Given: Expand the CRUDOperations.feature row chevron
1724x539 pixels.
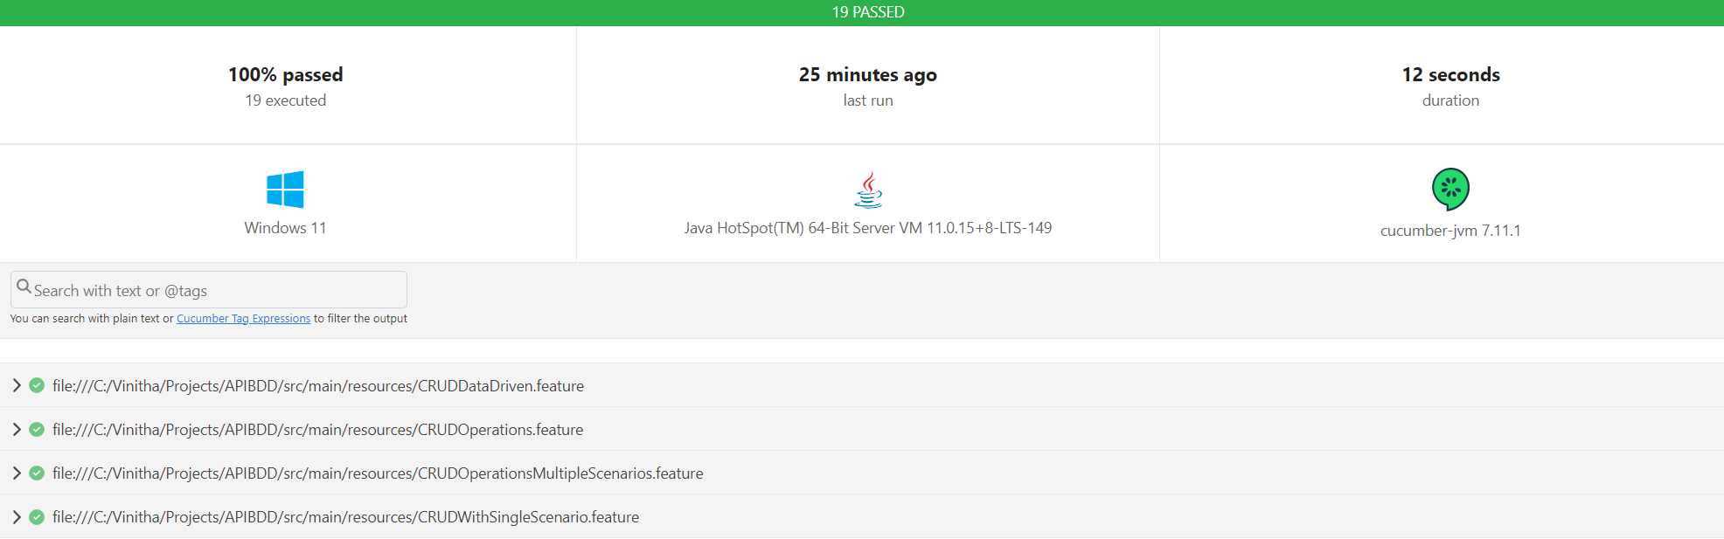Looking at the screenshot, I should (17, 429).
